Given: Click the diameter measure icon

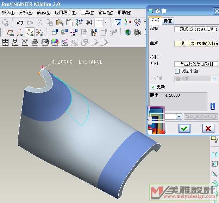Looking at the screenshot, I should tap(15, 42).
